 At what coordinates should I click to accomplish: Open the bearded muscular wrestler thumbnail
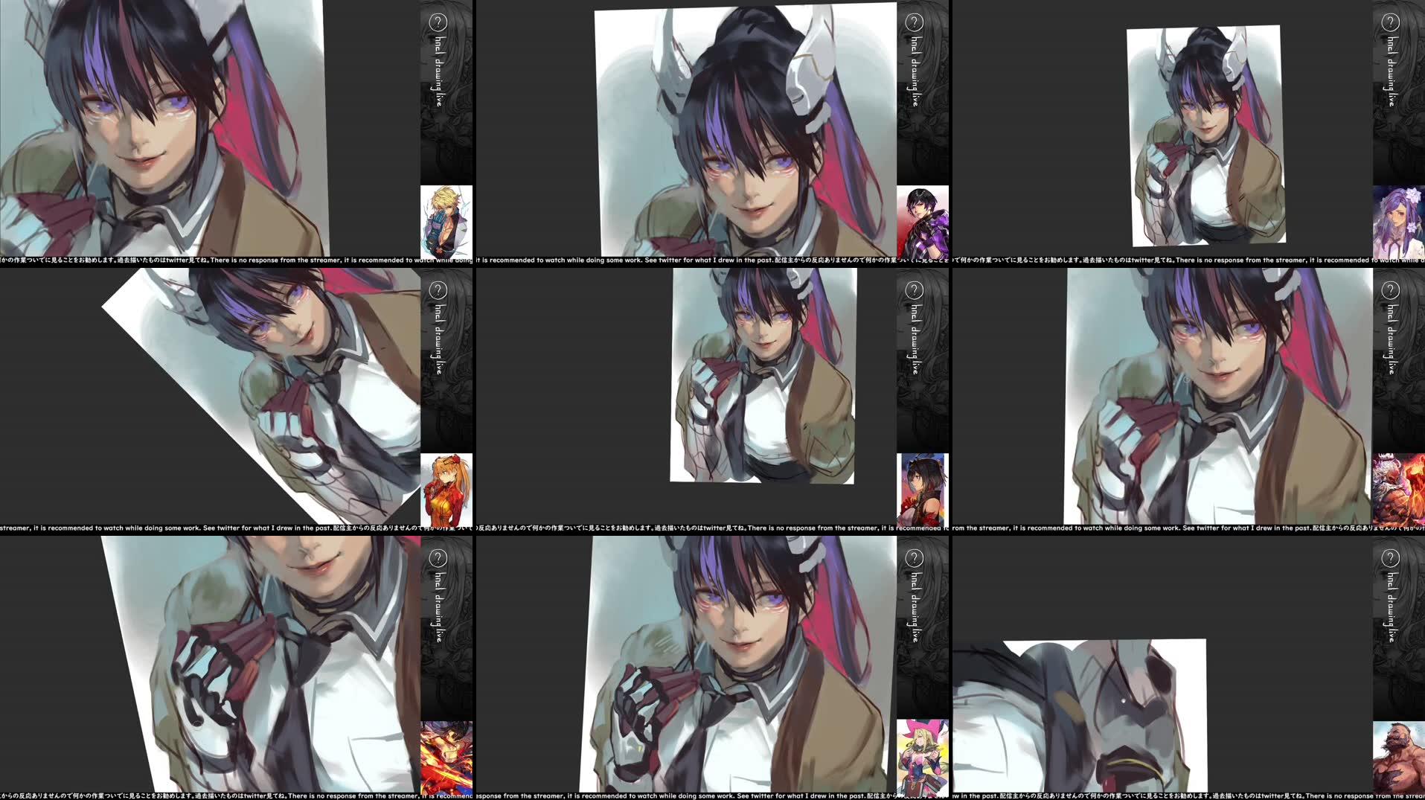click(1399, 757)
